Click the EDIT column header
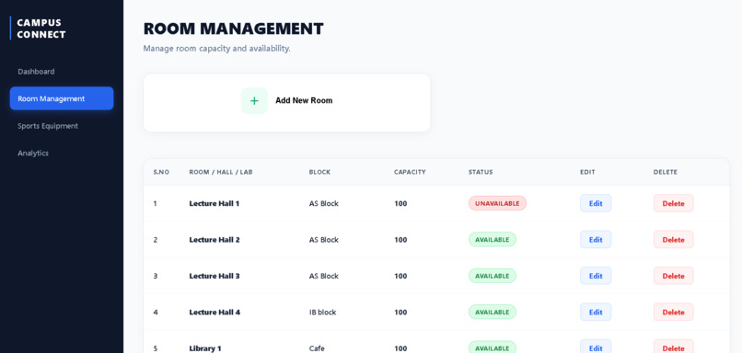This screenshot has height=353, width=742. pyautogui.click(x=587, y=172)
